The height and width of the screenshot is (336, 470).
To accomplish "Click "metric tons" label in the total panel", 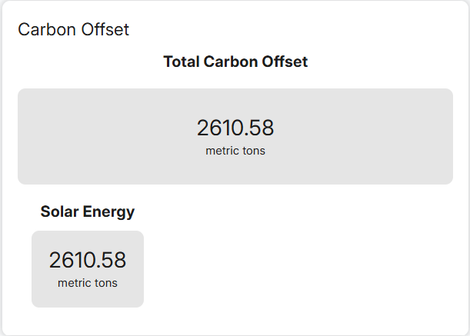I will point(235,151).
